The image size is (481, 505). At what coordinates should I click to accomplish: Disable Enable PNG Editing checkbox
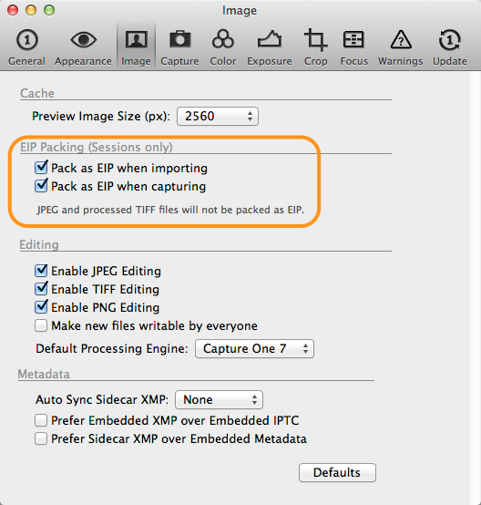pyautogui.click(x=41, y=307)
